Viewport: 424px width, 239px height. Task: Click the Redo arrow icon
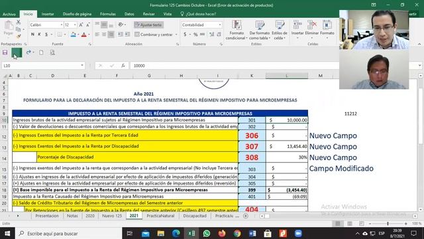tap(28, 52)
